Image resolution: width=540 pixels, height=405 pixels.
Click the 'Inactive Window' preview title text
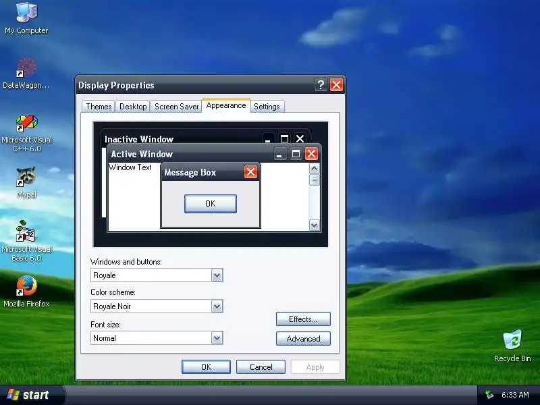point(139,139)
